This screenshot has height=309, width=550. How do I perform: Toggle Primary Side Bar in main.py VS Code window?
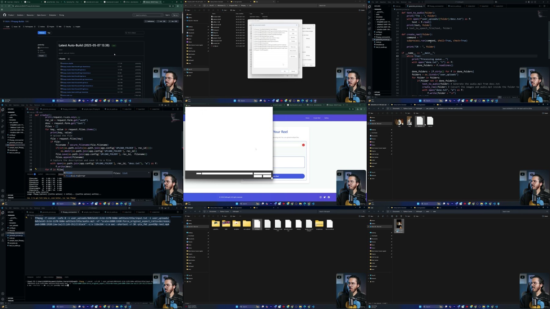163,105
